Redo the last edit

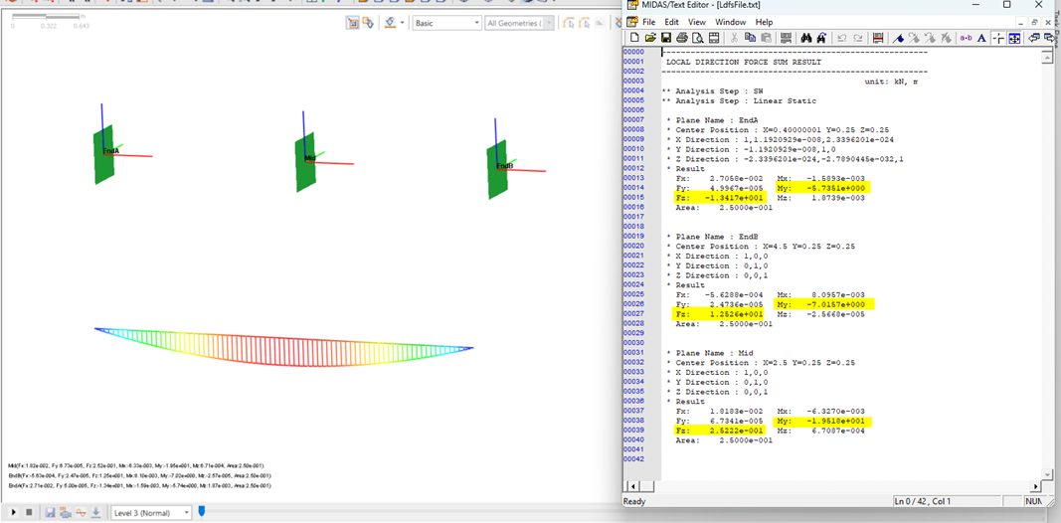(x=858, y=38)
